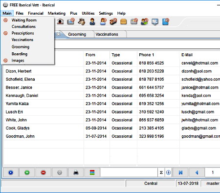Open the Financial menu
The width and height of the screenshot is (220, 193).
pyautogui.click(x=36, y=13)
